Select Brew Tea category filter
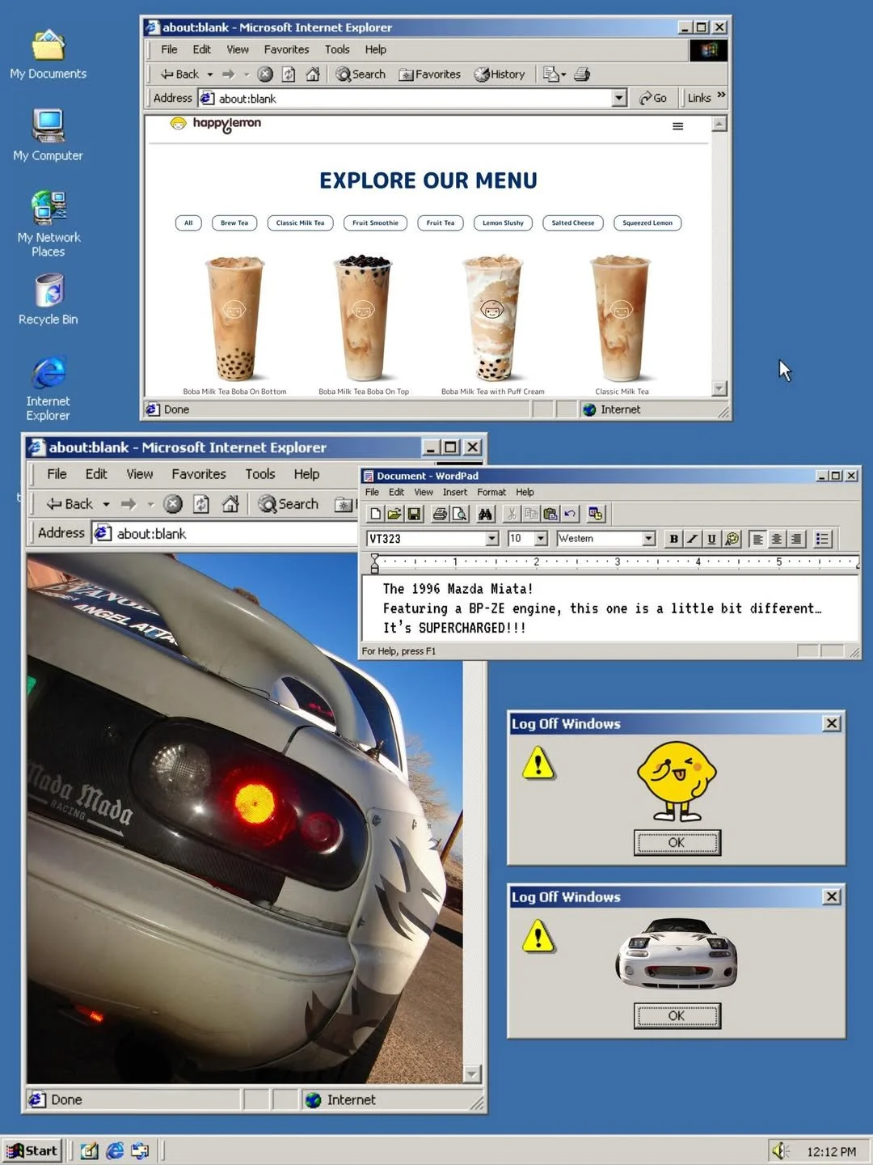Image resolution: width=873 pixels, height=1165 pixels. tap(234, 222)
